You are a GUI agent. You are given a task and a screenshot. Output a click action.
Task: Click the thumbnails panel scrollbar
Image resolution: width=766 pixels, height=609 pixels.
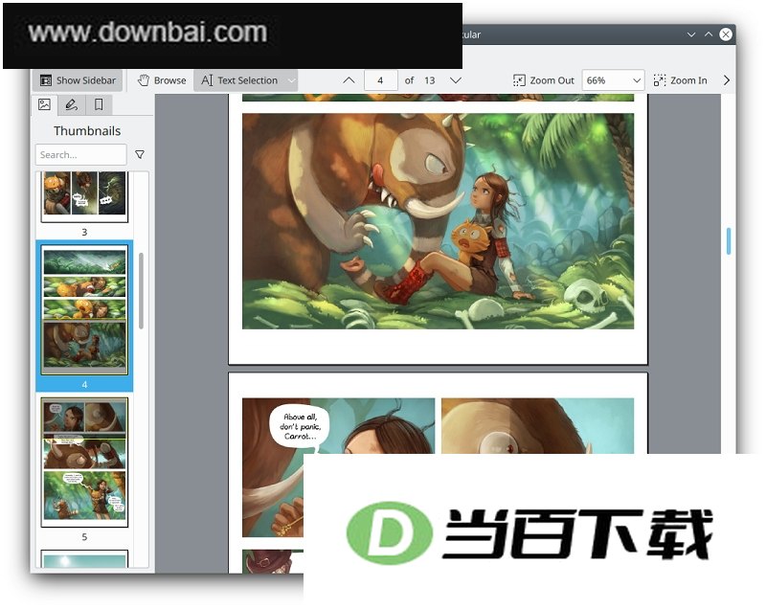pyautogui.click(x=141, y=291)
